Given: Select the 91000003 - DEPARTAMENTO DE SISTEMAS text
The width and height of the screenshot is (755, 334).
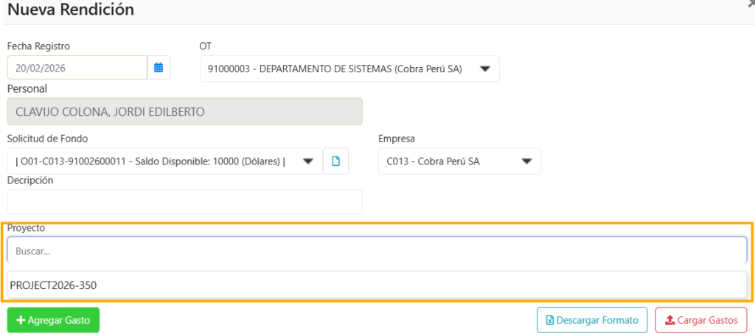Looking at the screenshot, I should [334, 69].
